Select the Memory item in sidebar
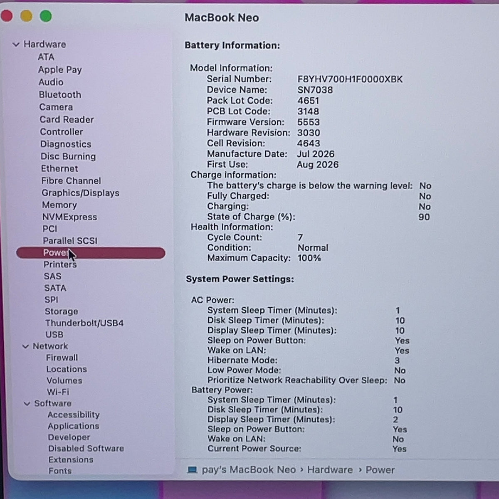Screen dimensions: 499x499 point(59,205)
